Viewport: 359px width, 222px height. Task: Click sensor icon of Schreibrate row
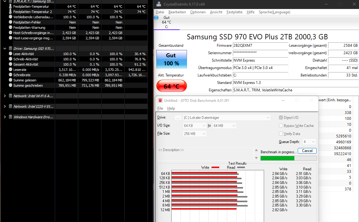tap(10, 75)
